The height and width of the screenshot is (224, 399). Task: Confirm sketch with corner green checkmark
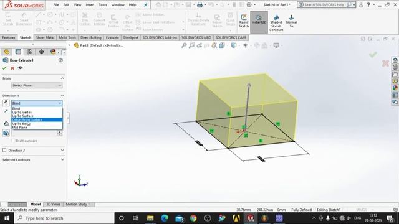(373, 54)
